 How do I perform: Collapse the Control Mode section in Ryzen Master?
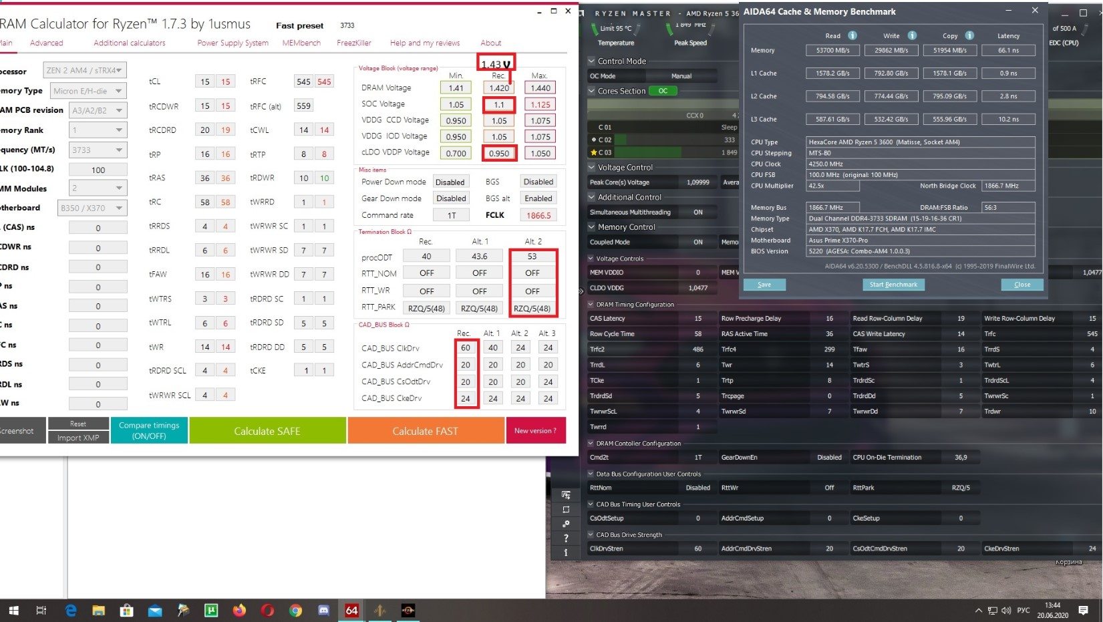point(591,61)
